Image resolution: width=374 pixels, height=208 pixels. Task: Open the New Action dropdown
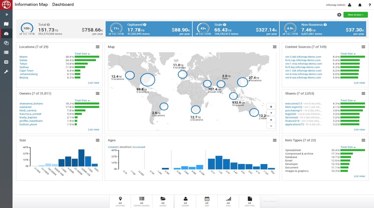(x=355, y=15)
